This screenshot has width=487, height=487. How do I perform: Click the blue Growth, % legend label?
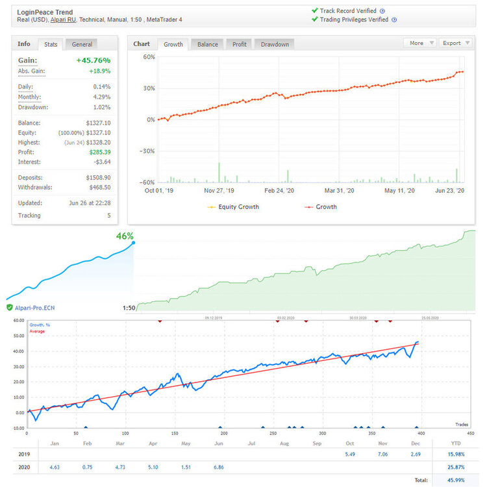[40, 325]
